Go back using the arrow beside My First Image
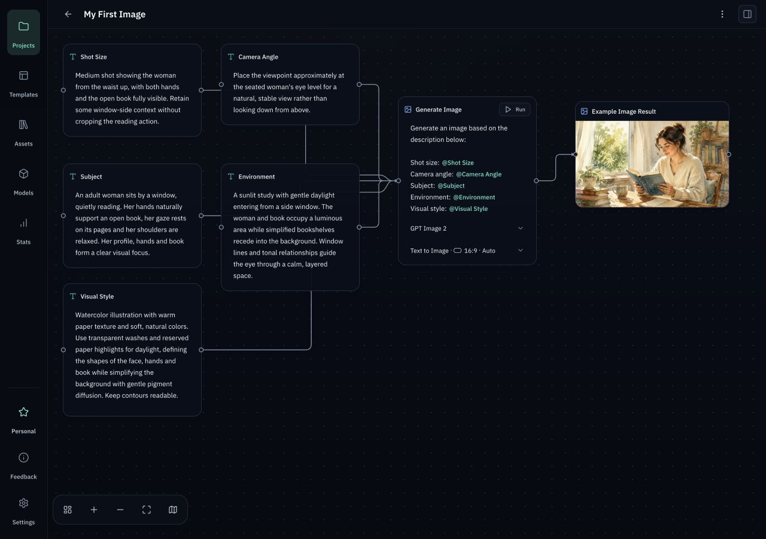Image resolution: width=766 pixels, height=539 pixels. click(68, 14)
